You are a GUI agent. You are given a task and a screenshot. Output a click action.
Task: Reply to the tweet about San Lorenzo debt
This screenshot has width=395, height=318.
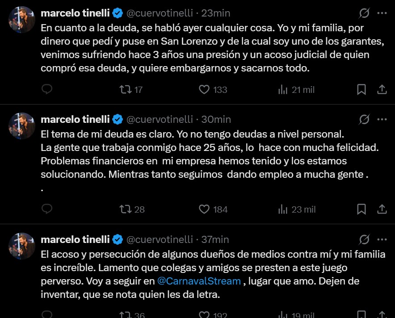(47, 90)
